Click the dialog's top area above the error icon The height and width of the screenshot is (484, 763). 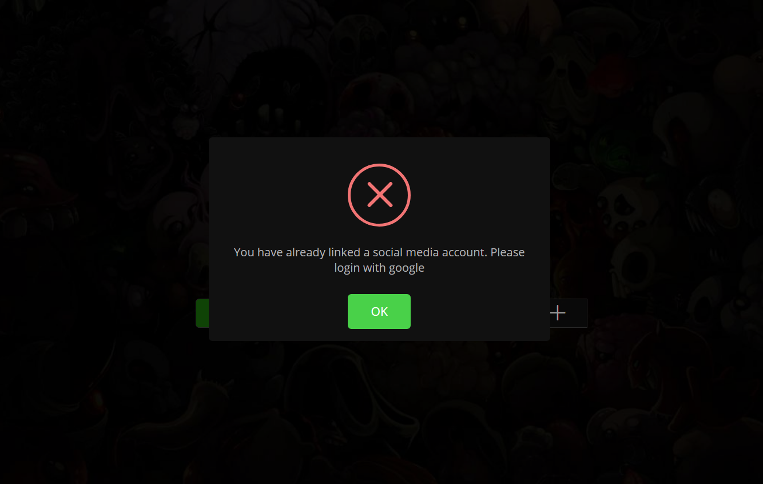click(x=379, y=150)
